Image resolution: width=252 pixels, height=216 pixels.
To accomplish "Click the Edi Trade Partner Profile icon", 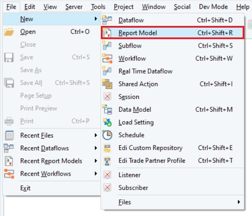I will (x=107, y=161).
